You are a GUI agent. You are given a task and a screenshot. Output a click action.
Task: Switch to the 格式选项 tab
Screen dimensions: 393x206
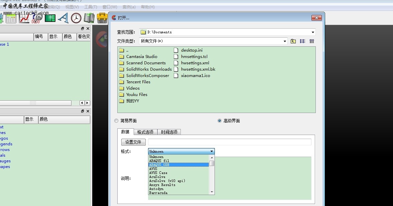point(145,132)
